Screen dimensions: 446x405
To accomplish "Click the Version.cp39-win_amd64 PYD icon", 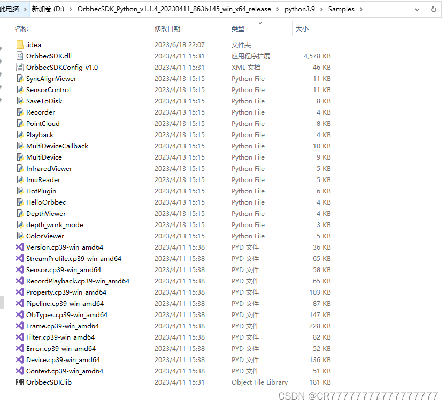I will coord(20,247).
